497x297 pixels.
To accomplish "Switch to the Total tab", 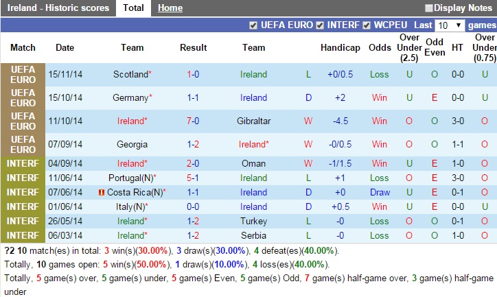I will pyautogui.click(x=133, y=8).
